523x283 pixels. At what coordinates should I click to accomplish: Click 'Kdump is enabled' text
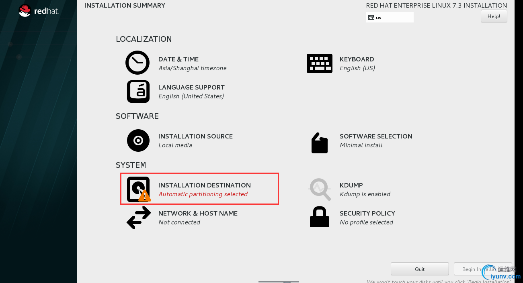point(365,194)
